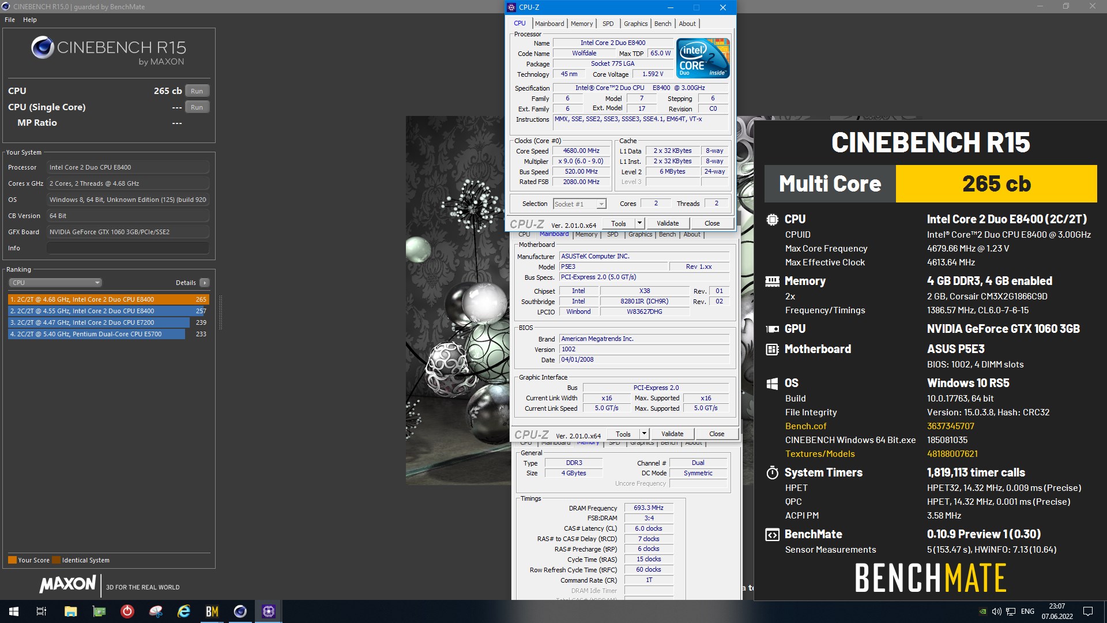Run the CPU (Single Core) benchmark
Viewport: 1107px width, 623px height.
point(197,107)
